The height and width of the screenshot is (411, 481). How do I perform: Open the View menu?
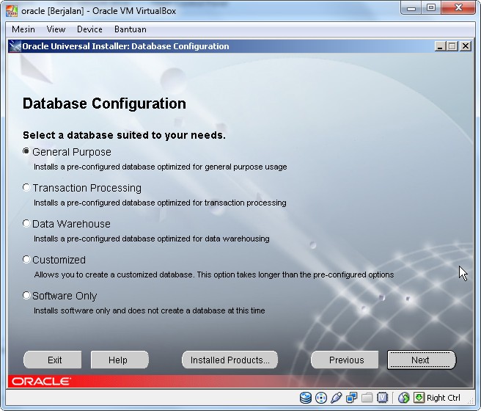tap(56, 29)
